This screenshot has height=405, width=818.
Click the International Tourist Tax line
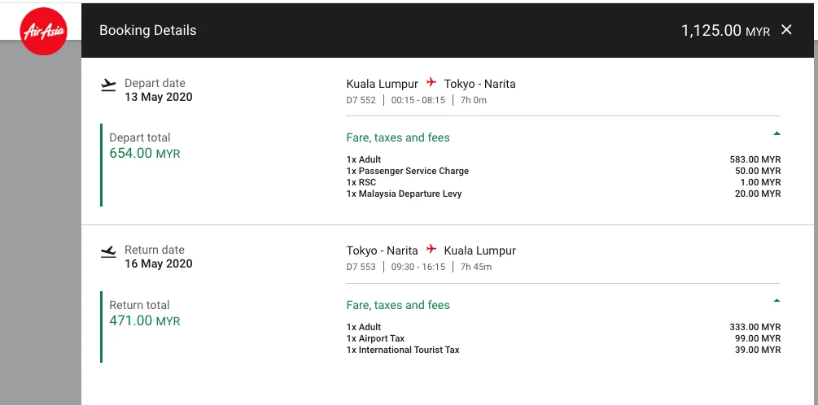(403, 350)
